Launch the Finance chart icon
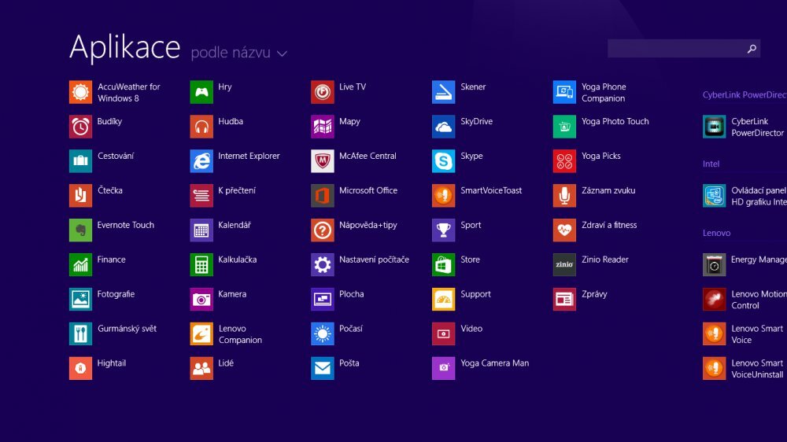 80,265
